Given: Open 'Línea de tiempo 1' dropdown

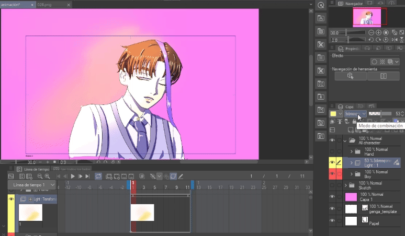Looking at the screenshot, I should 32,185.
